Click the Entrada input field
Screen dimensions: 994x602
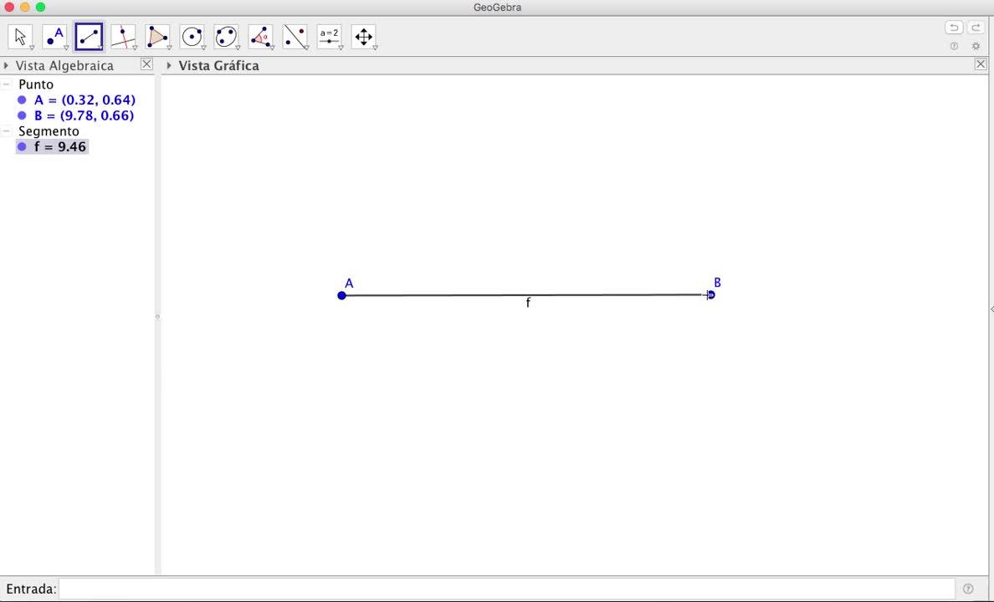pos(506,589)
